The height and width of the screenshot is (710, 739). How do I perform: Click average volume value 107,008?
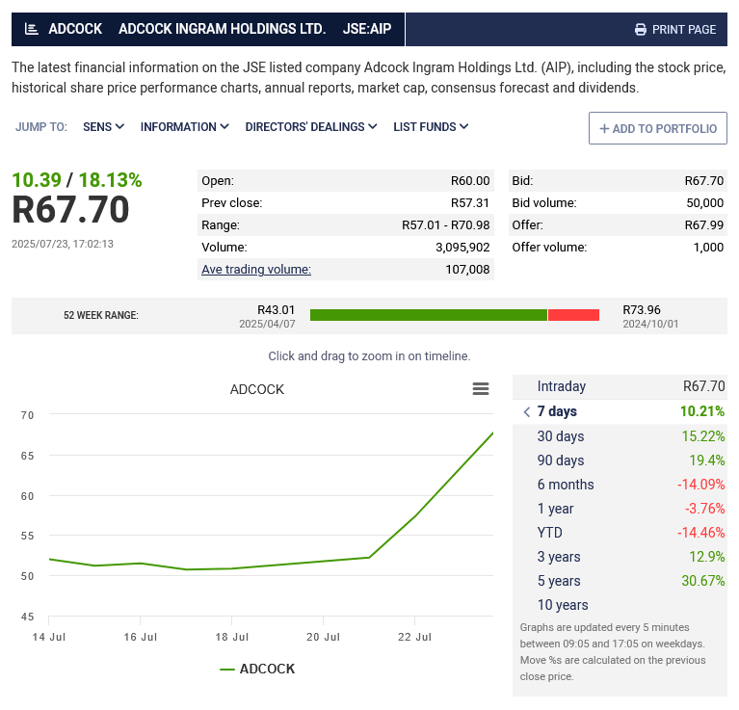click(467, 269)
